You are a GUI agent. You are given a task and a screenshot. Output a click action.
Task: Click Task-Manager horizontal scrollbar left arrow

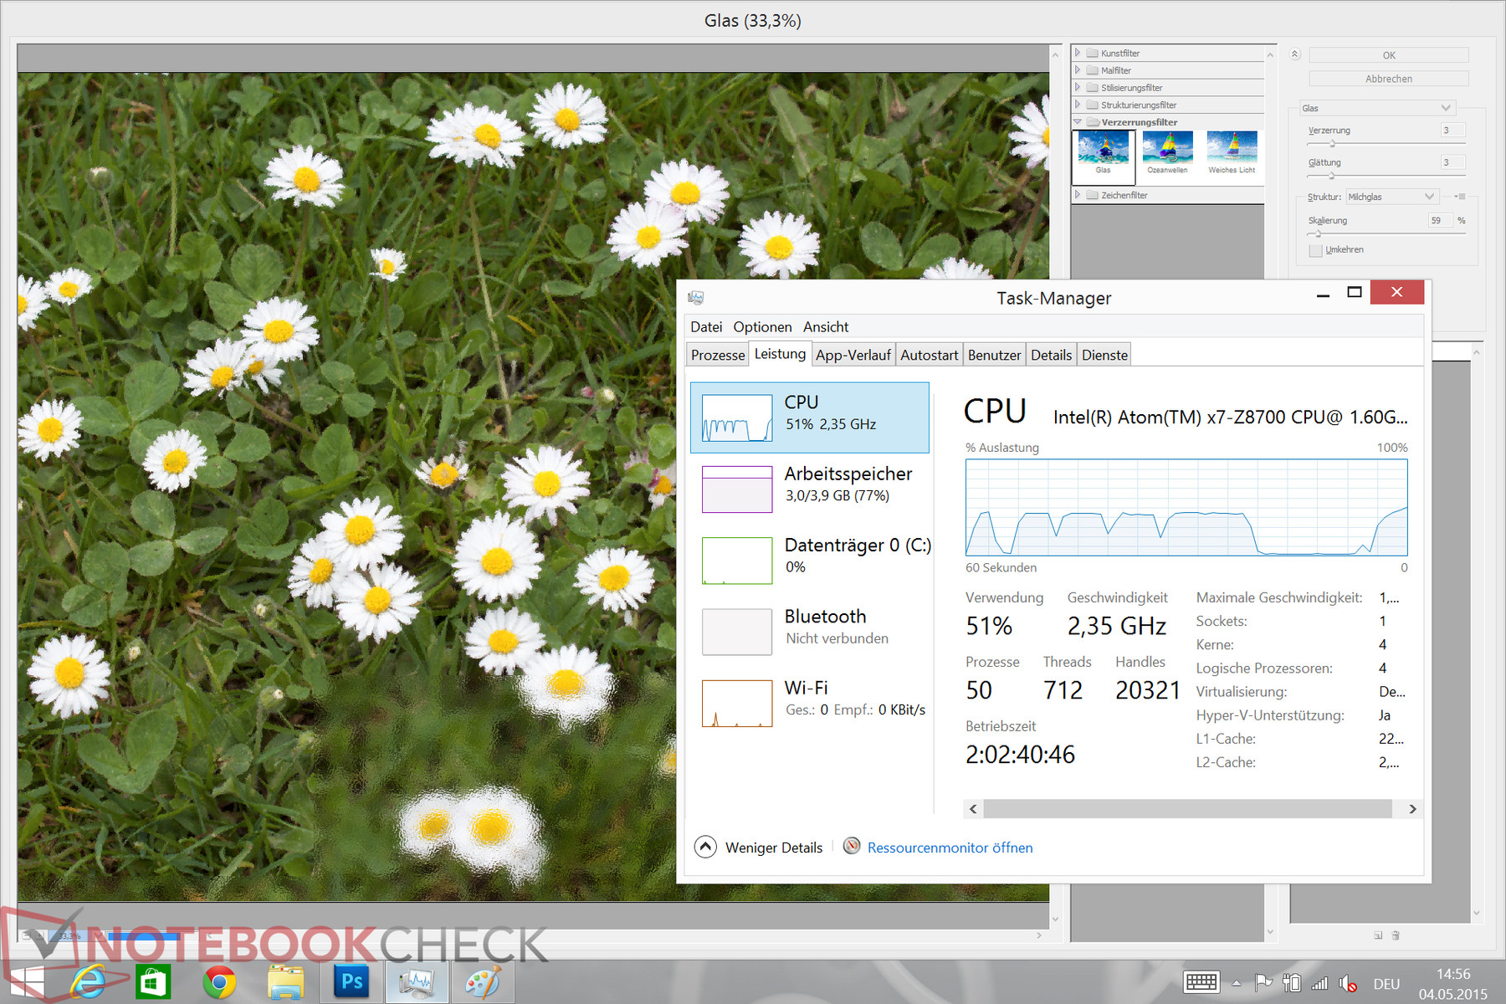coord(973,809)
